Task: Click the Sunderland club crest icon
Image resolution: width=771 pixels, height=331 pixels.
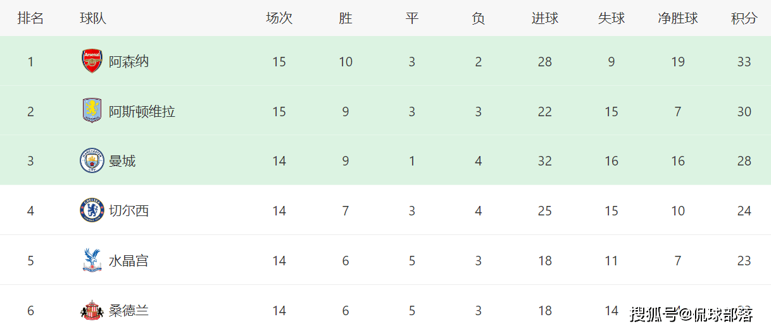Action: (92, 310)
